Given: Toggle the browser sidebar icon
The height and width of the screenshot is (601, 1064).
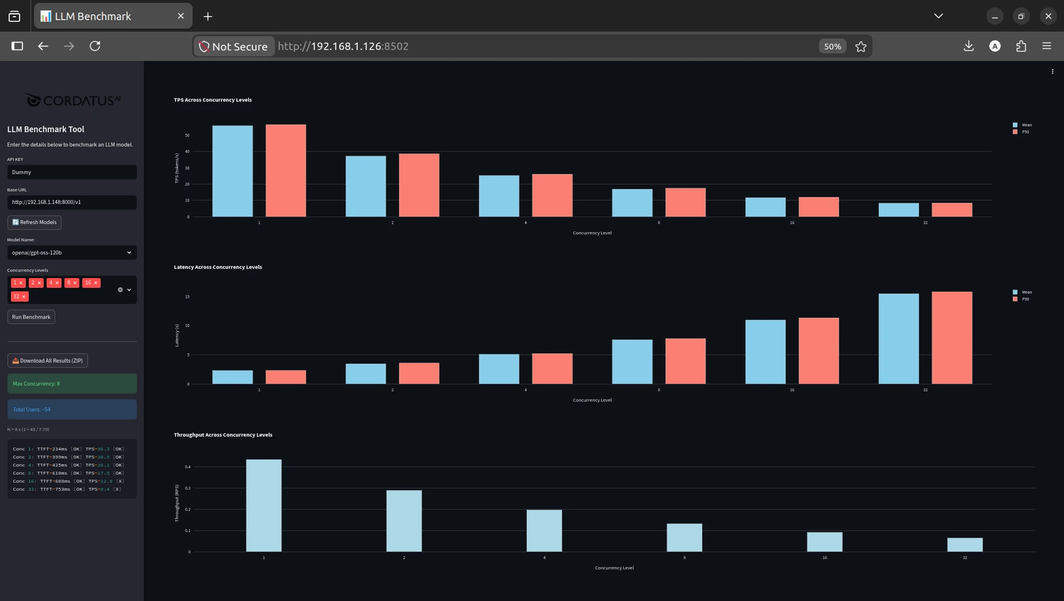Looking at the screenshot, I should click(x=17, y=46).
